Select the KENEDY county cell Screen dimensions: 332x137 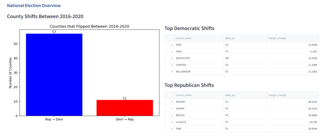(x=181, y=102)
